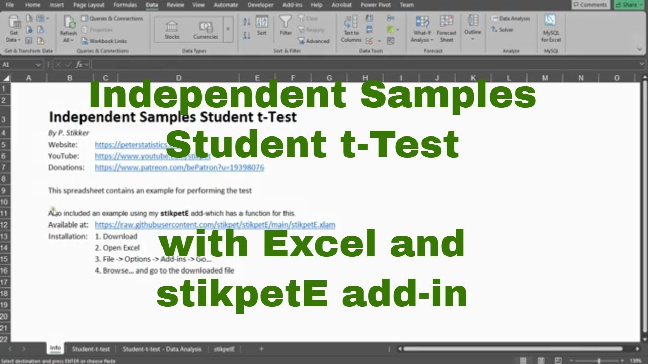Open the Home ribbon tab
This screenshot has width=648, height=364.
(32, 5)
